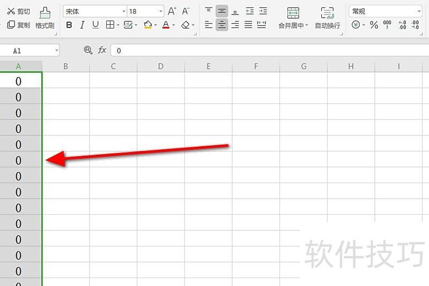Select column G header
This screenshot has height=286, width=429.
coord(304,66)
